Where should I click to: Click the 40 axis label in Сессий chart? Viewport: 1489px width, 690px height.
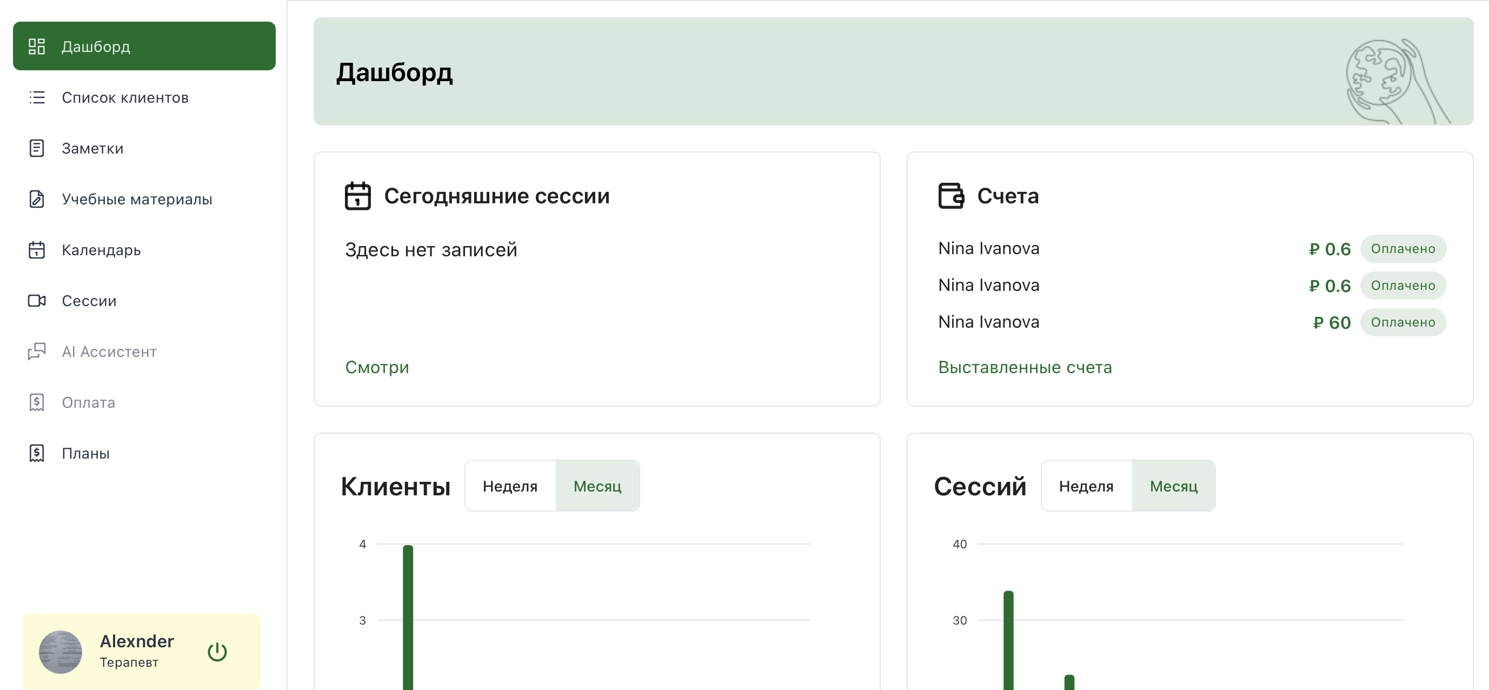pos(960,544)
